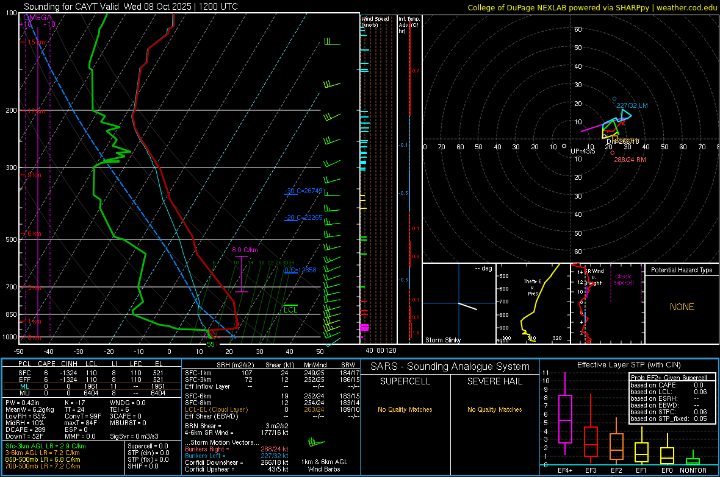Image resolution: width=720 pixels, height=477 pixels.
Task: Click the College of DuPage NEXLAB credit text
Action: pyautogui.click(x=592, y=7)
